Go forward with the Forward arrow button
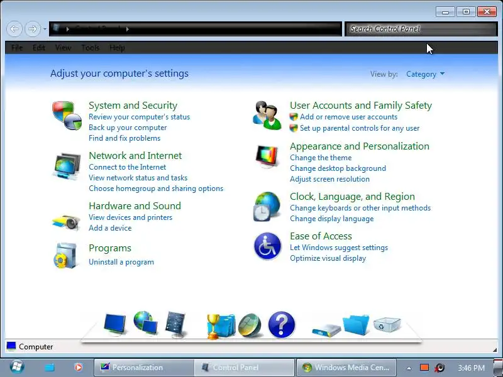 tap(33, 29)
